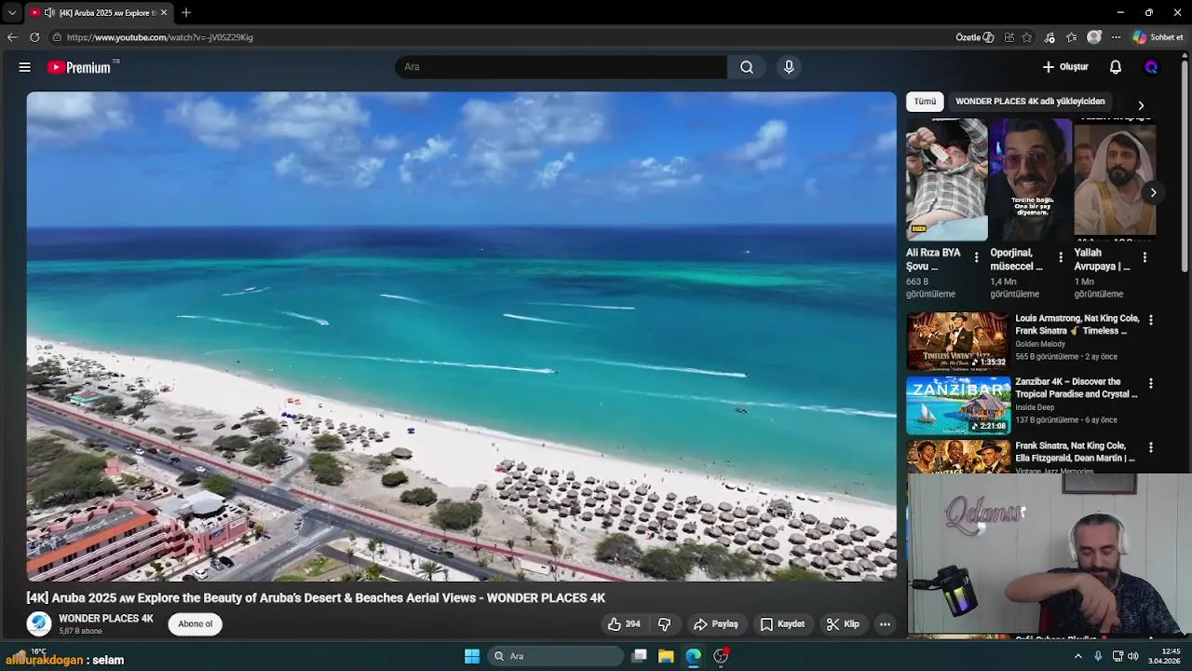Image resolution: width=1192 pixels, height=671 pixels.
Task: Select the Tümü filter chip
Action: (x=925, y=102)
